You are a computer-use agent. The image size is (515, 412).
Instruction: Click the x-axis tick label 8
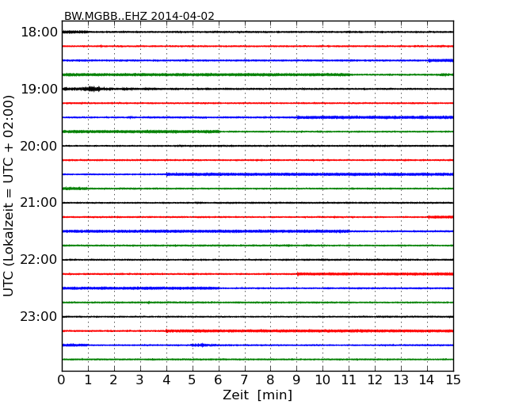[270, 380]
